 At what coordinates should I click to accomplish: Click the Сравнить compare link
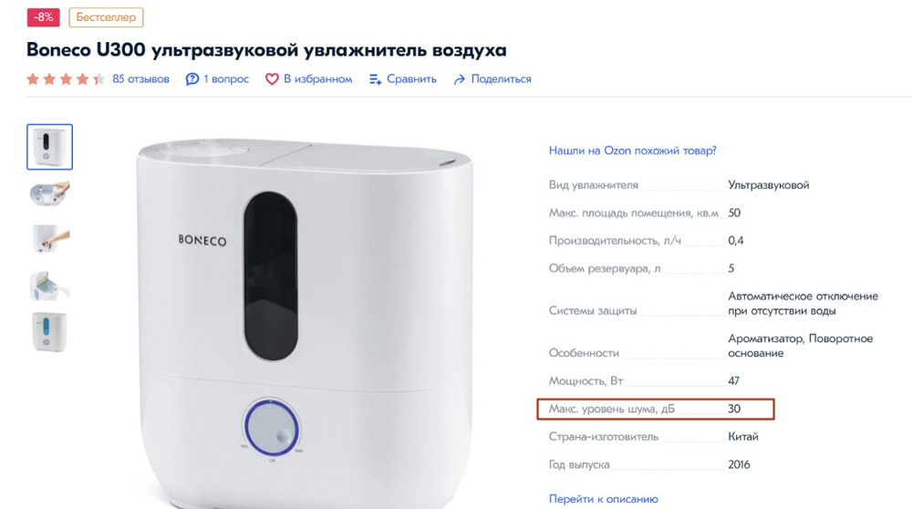[x=411, y=79]
